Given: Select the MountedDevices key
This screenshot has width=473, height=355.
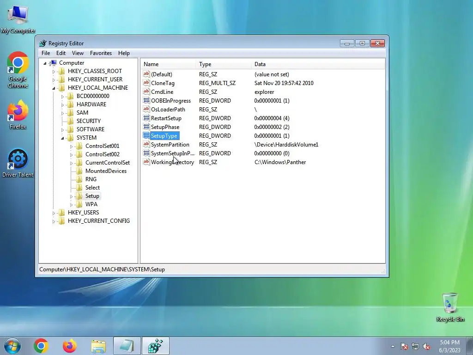Looking at the screenshot, I should point(106,171).
